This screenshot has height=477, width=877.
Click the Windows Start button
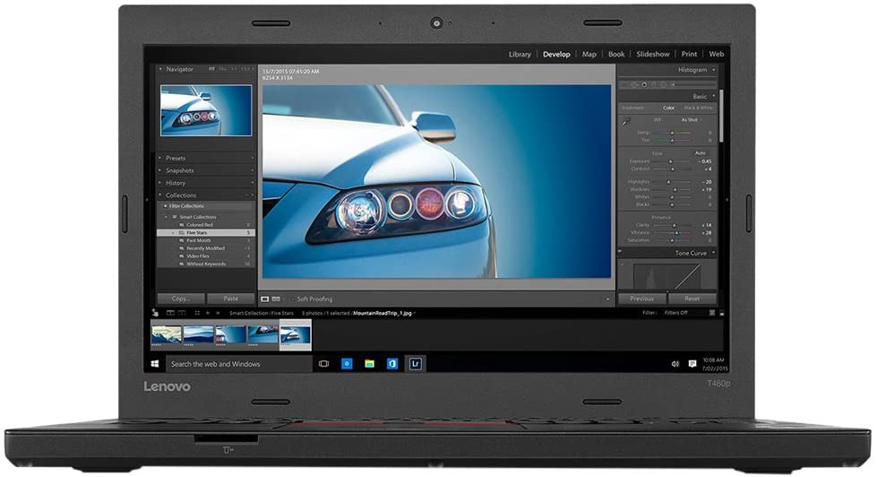[155, 364]
